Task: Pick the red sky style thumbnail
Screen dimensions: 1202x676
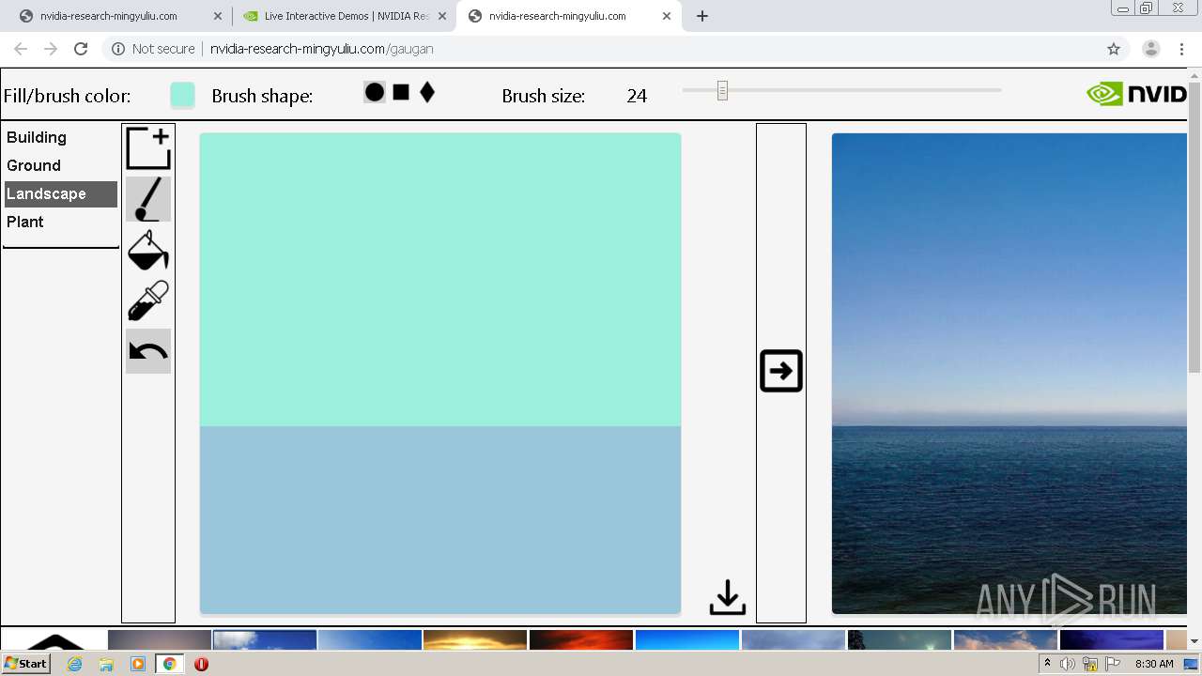Action: click(581, 640)
